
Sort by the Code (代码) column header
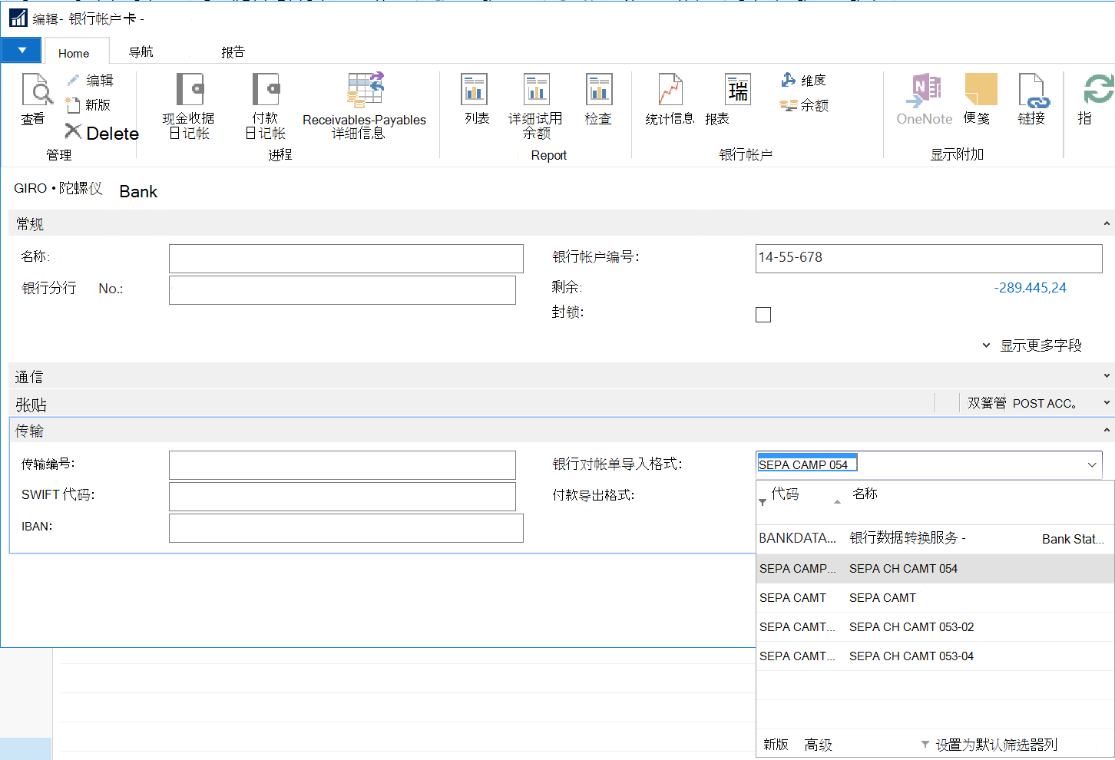(785, 494)
